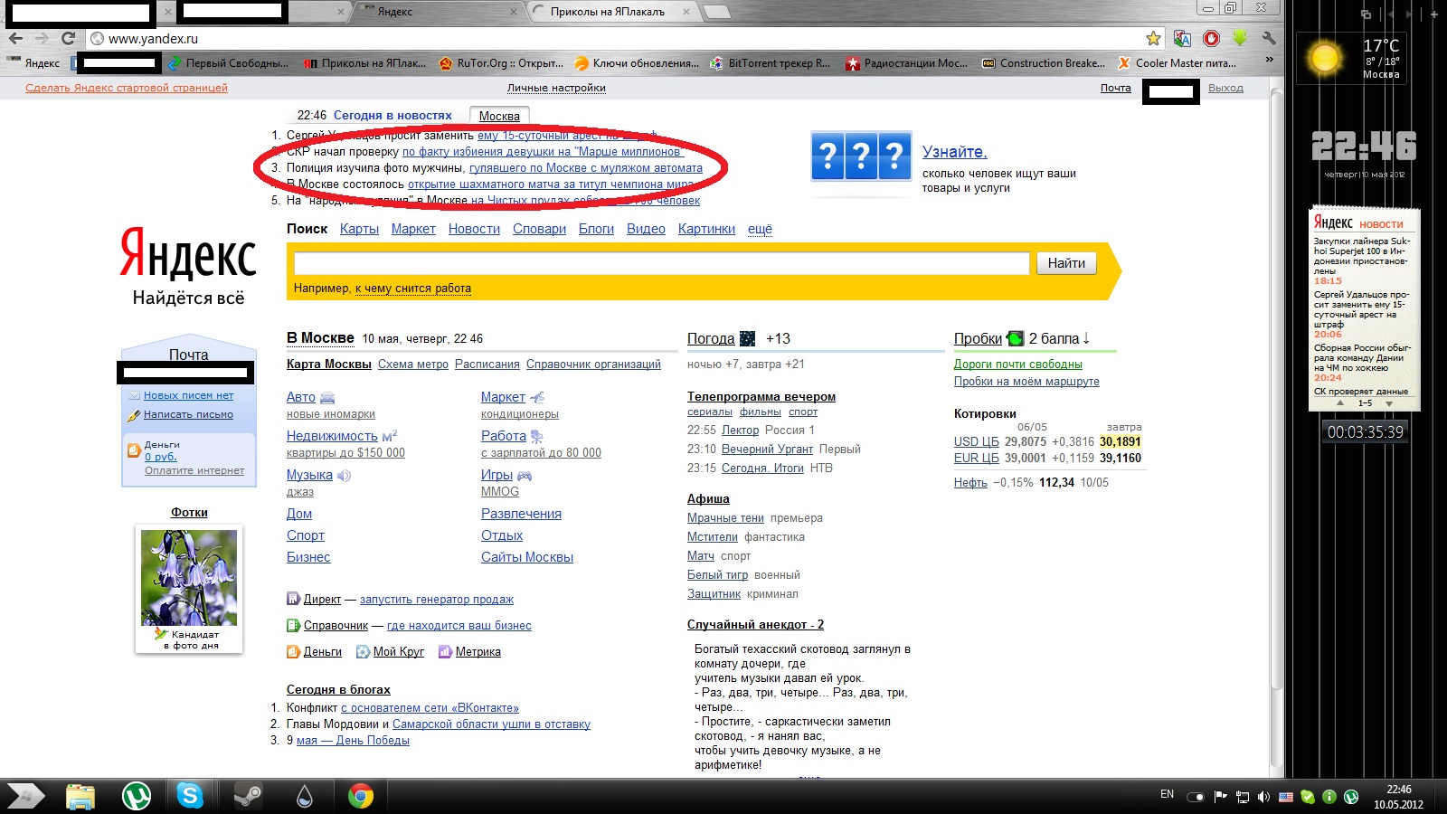Open Steam from the taskbar

[248, 796]
